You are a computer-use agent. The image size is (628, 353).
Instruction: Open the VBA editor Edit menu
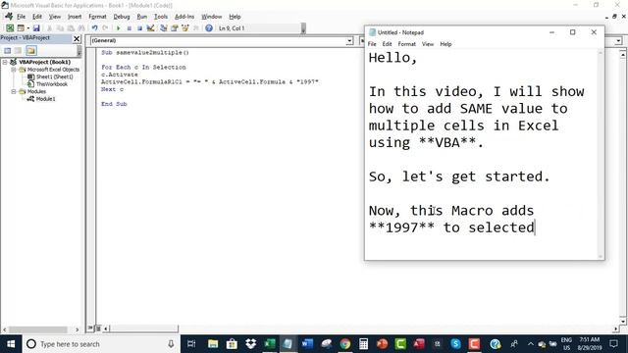point(37,17)
